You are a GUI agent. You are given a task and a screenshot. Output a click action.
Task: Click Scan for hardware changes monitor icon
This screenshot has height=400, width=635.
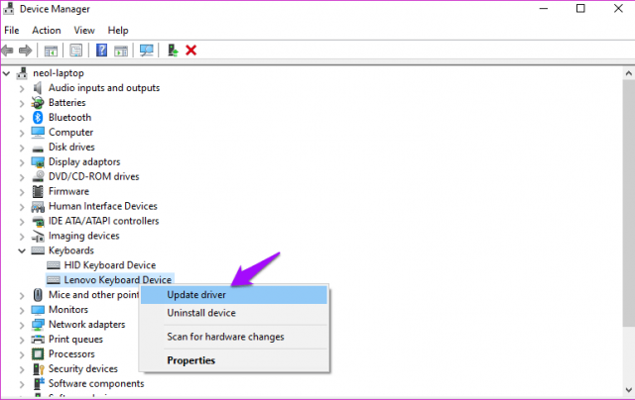146,50
